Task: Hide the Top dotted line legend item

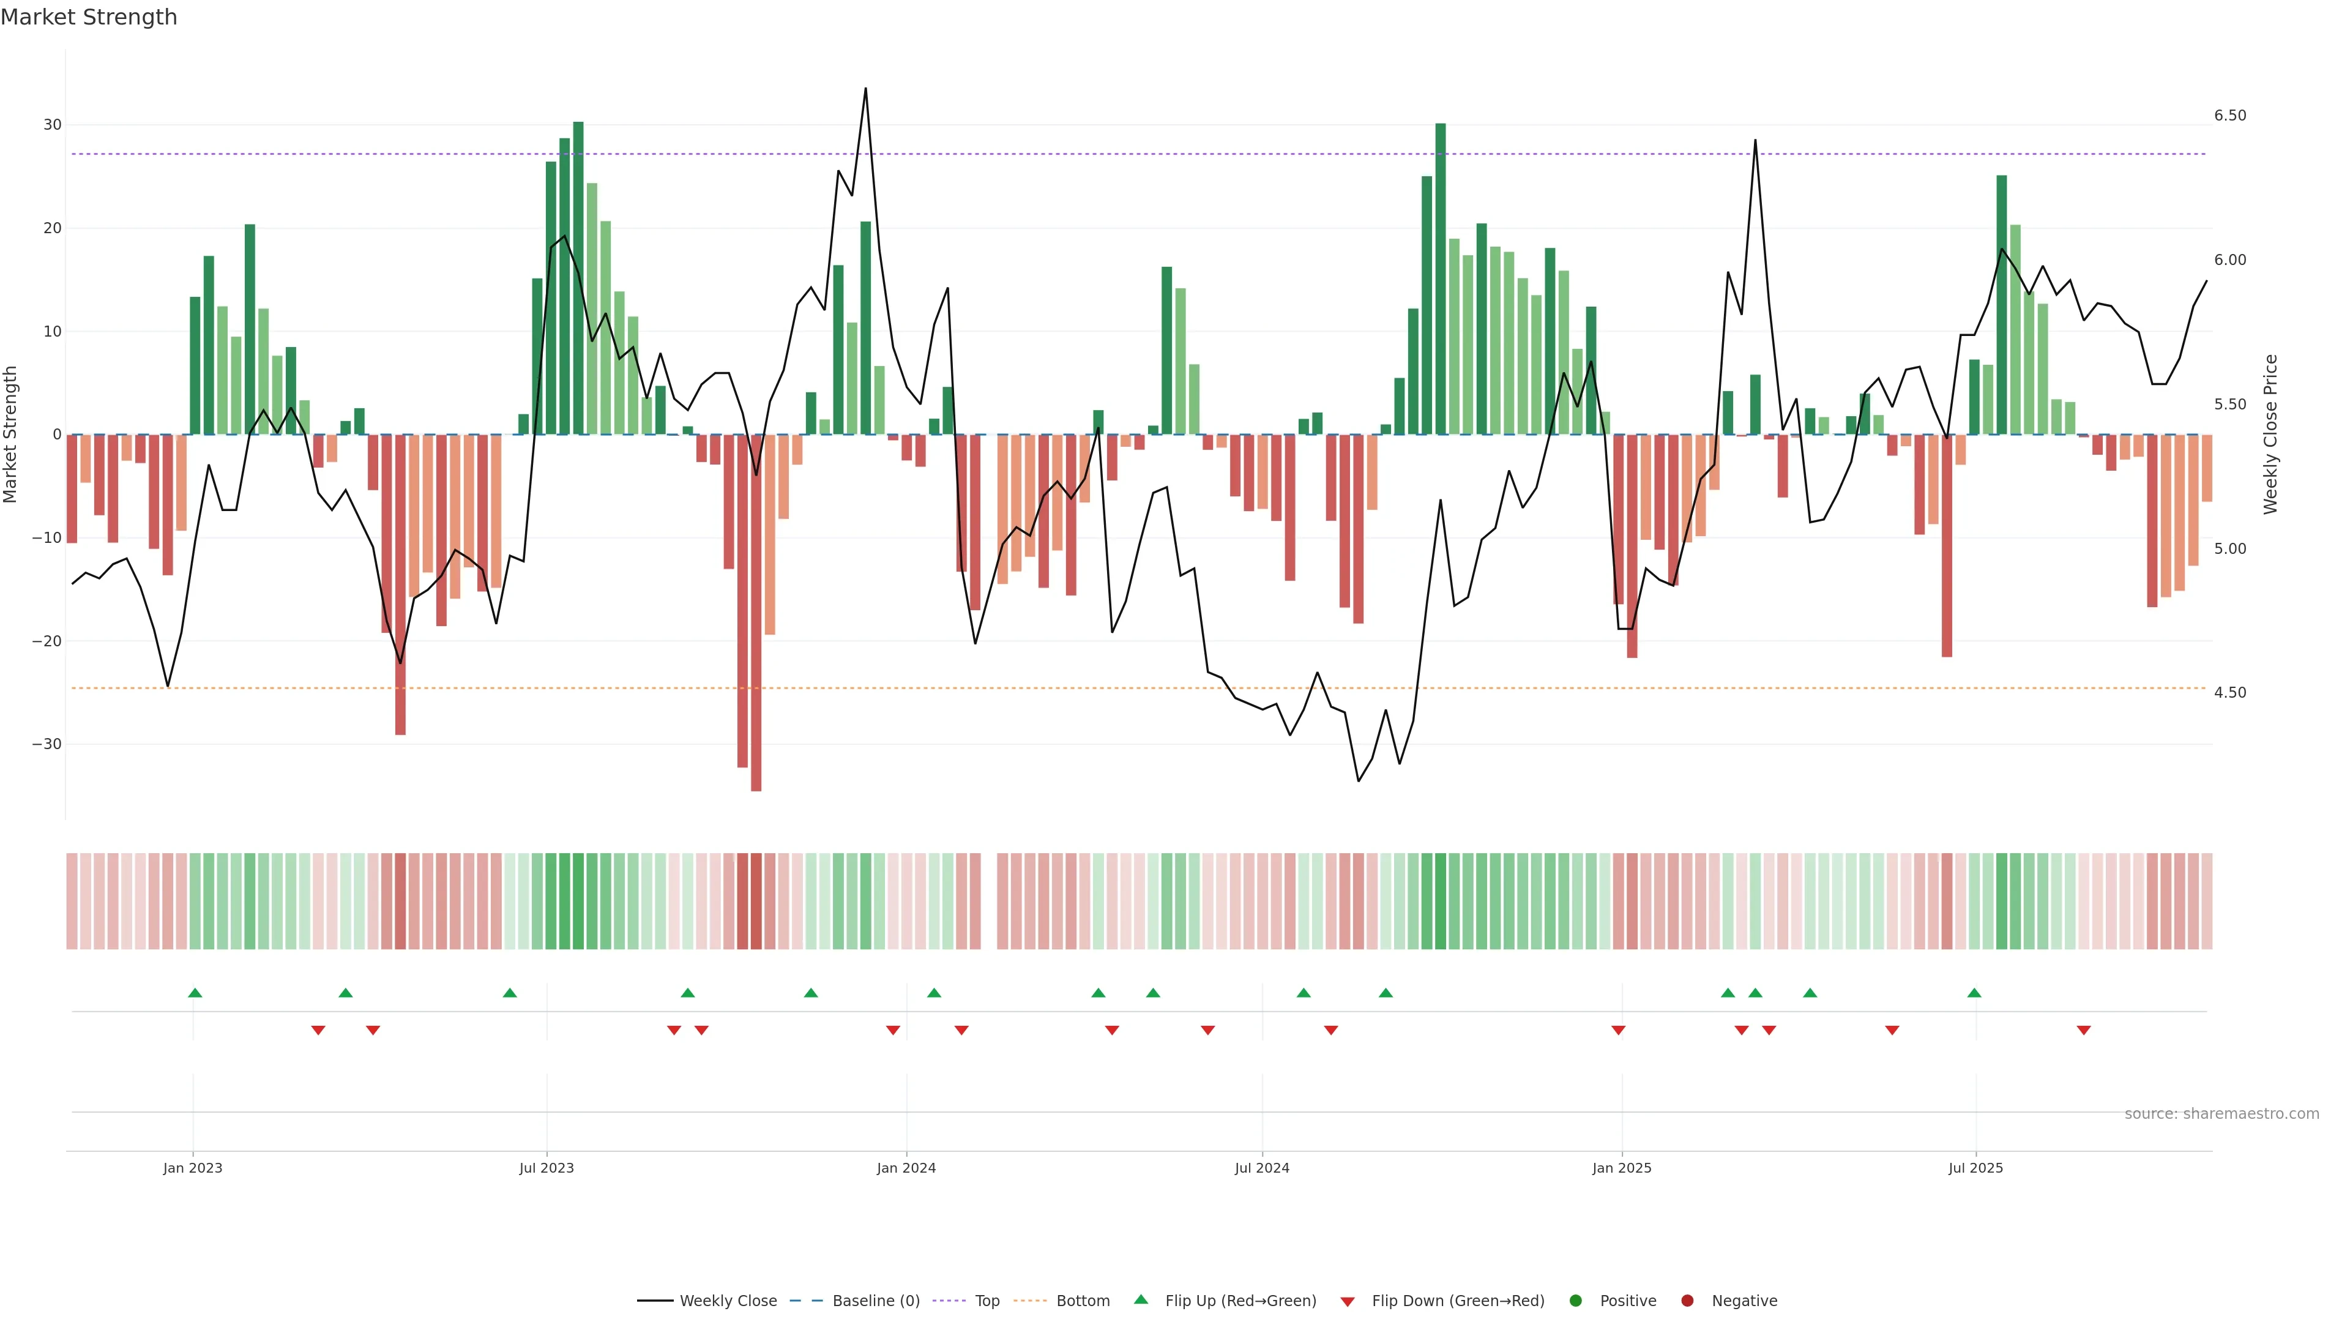Action: pos(986,1300)
